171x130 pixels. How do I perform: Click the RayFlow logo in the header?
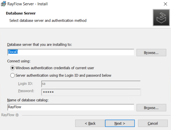[x=161, y=18]
